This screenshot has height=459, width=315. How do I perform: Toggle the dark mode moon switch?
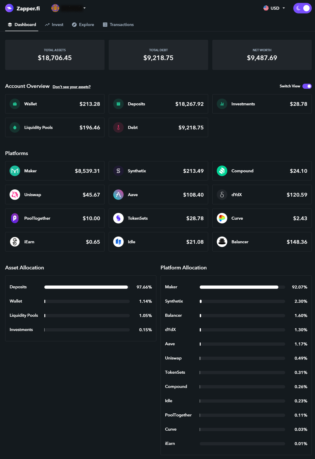pos(302,8)
